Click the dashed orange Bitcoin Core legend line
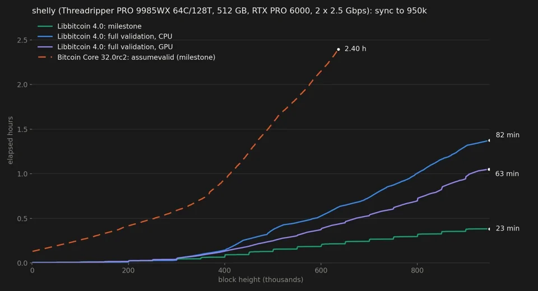 pyautogui.click(x=45, y=57)
